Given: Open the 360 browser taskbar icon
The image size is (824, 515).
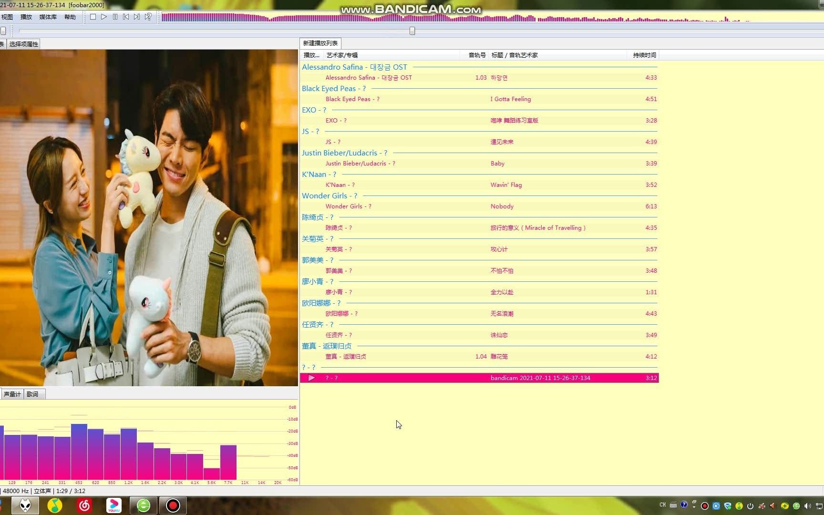Looking at the screenshot, I should 144,505.
